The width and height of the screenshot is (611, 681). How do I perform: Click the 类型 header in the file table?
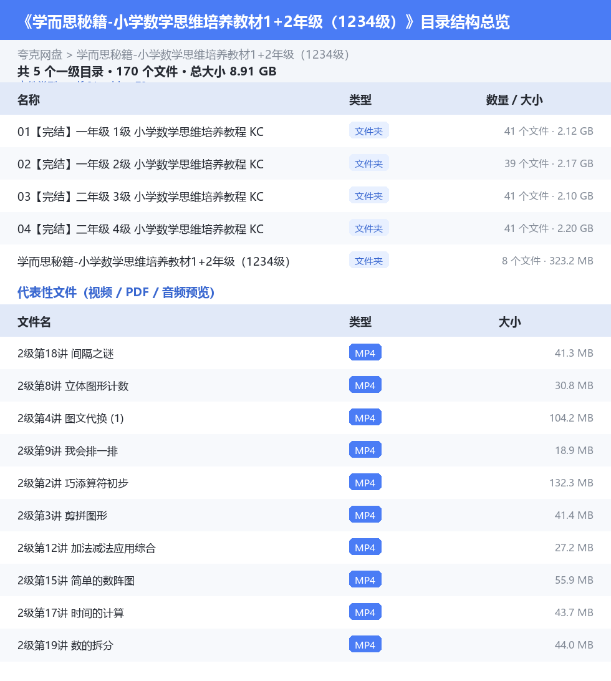[360, 322]
